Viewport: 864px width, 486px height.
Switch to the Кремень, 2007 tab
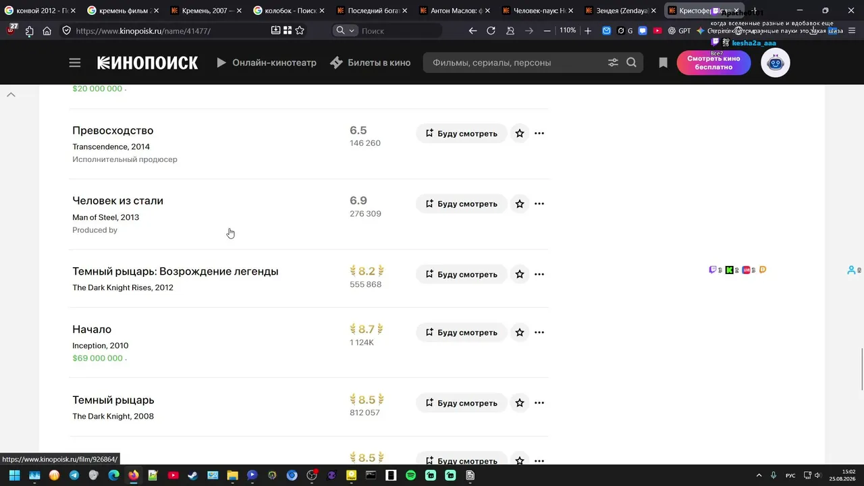(x=205, y=11)
